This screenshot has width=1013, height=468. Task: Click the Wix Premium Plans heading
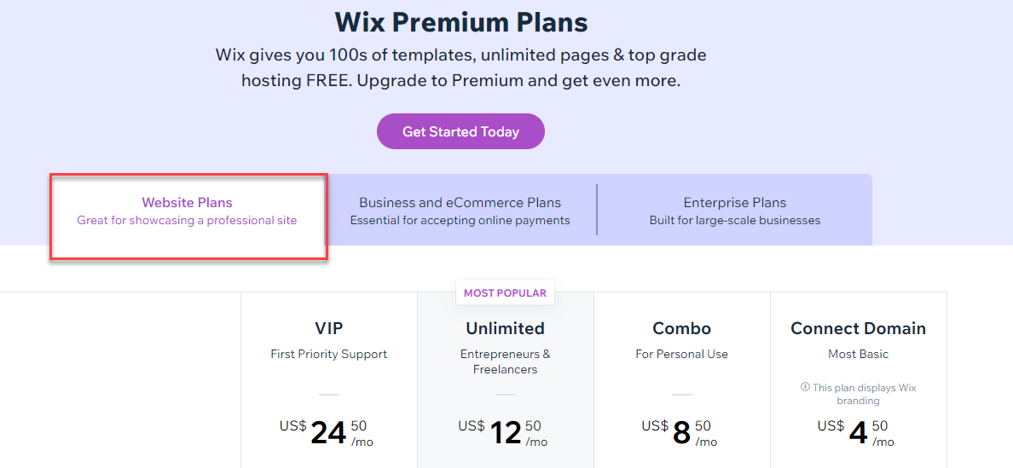coord(460,21)
